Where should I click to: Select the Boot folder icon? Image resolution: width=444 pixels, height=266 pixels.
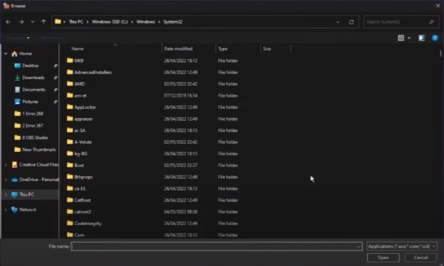pyautogui.click(x=70, y=165)
